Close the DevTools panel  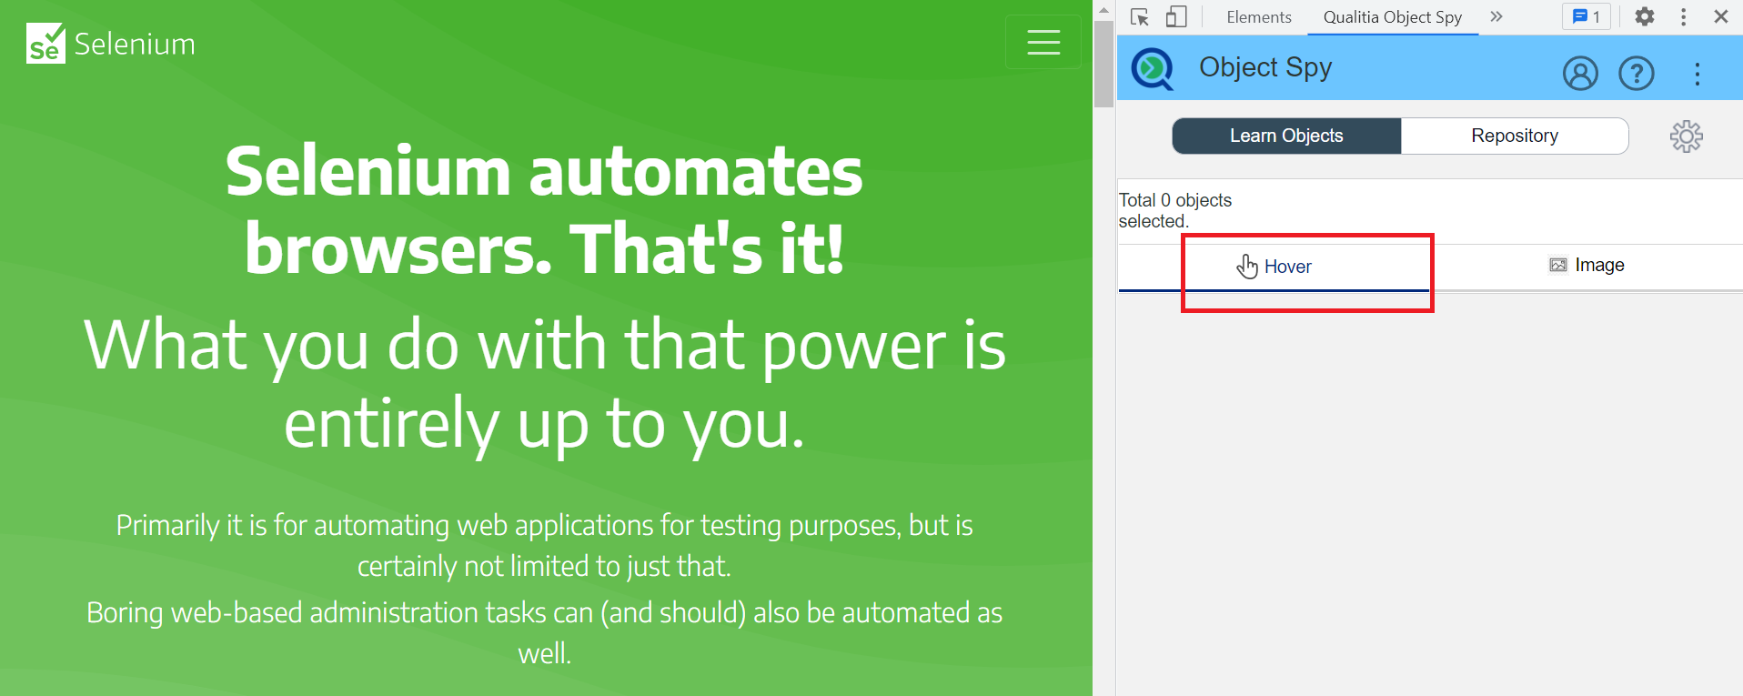1720,17
